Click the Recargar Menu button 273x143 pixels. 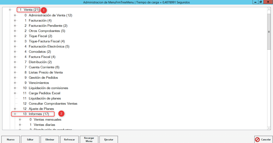click(89, 139)
